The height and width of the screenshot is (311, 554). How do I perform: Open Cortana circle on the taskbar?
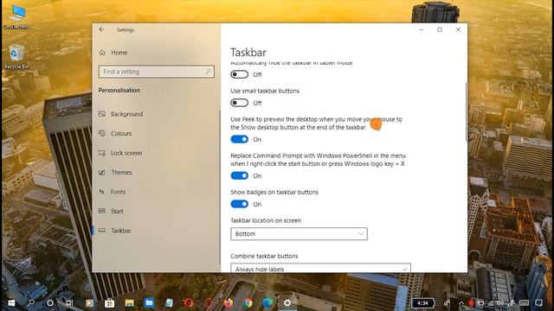coord(50,303)
